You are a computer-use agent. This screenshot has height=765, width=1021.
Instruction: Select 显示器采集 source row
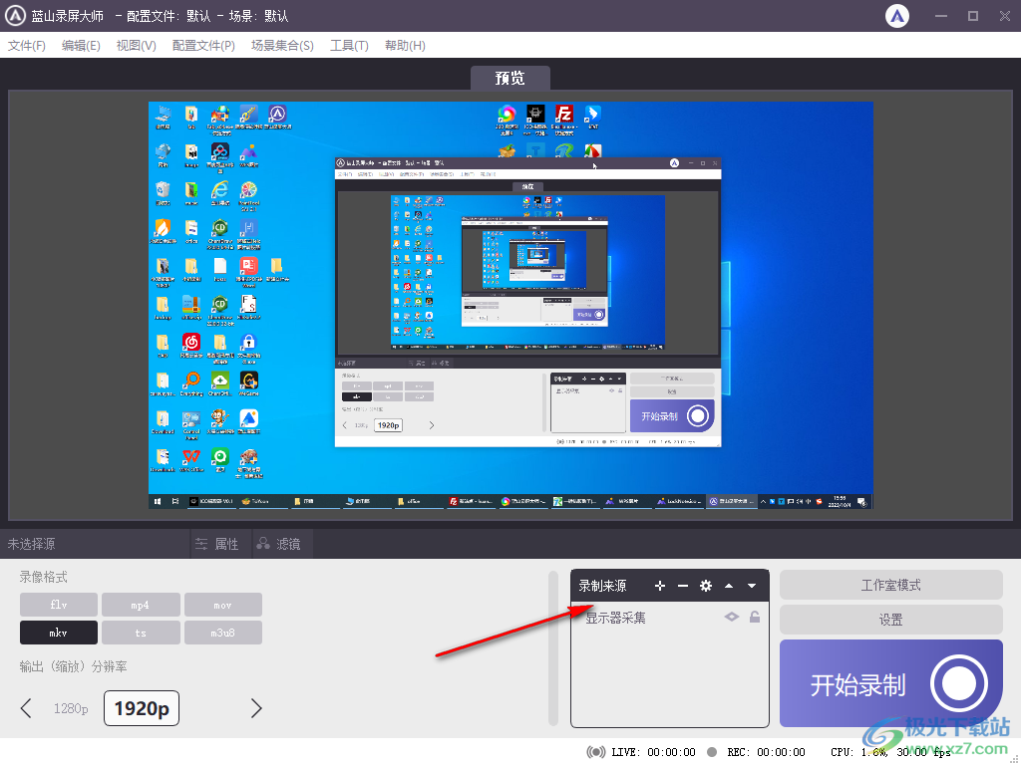(x=670, y=618)
